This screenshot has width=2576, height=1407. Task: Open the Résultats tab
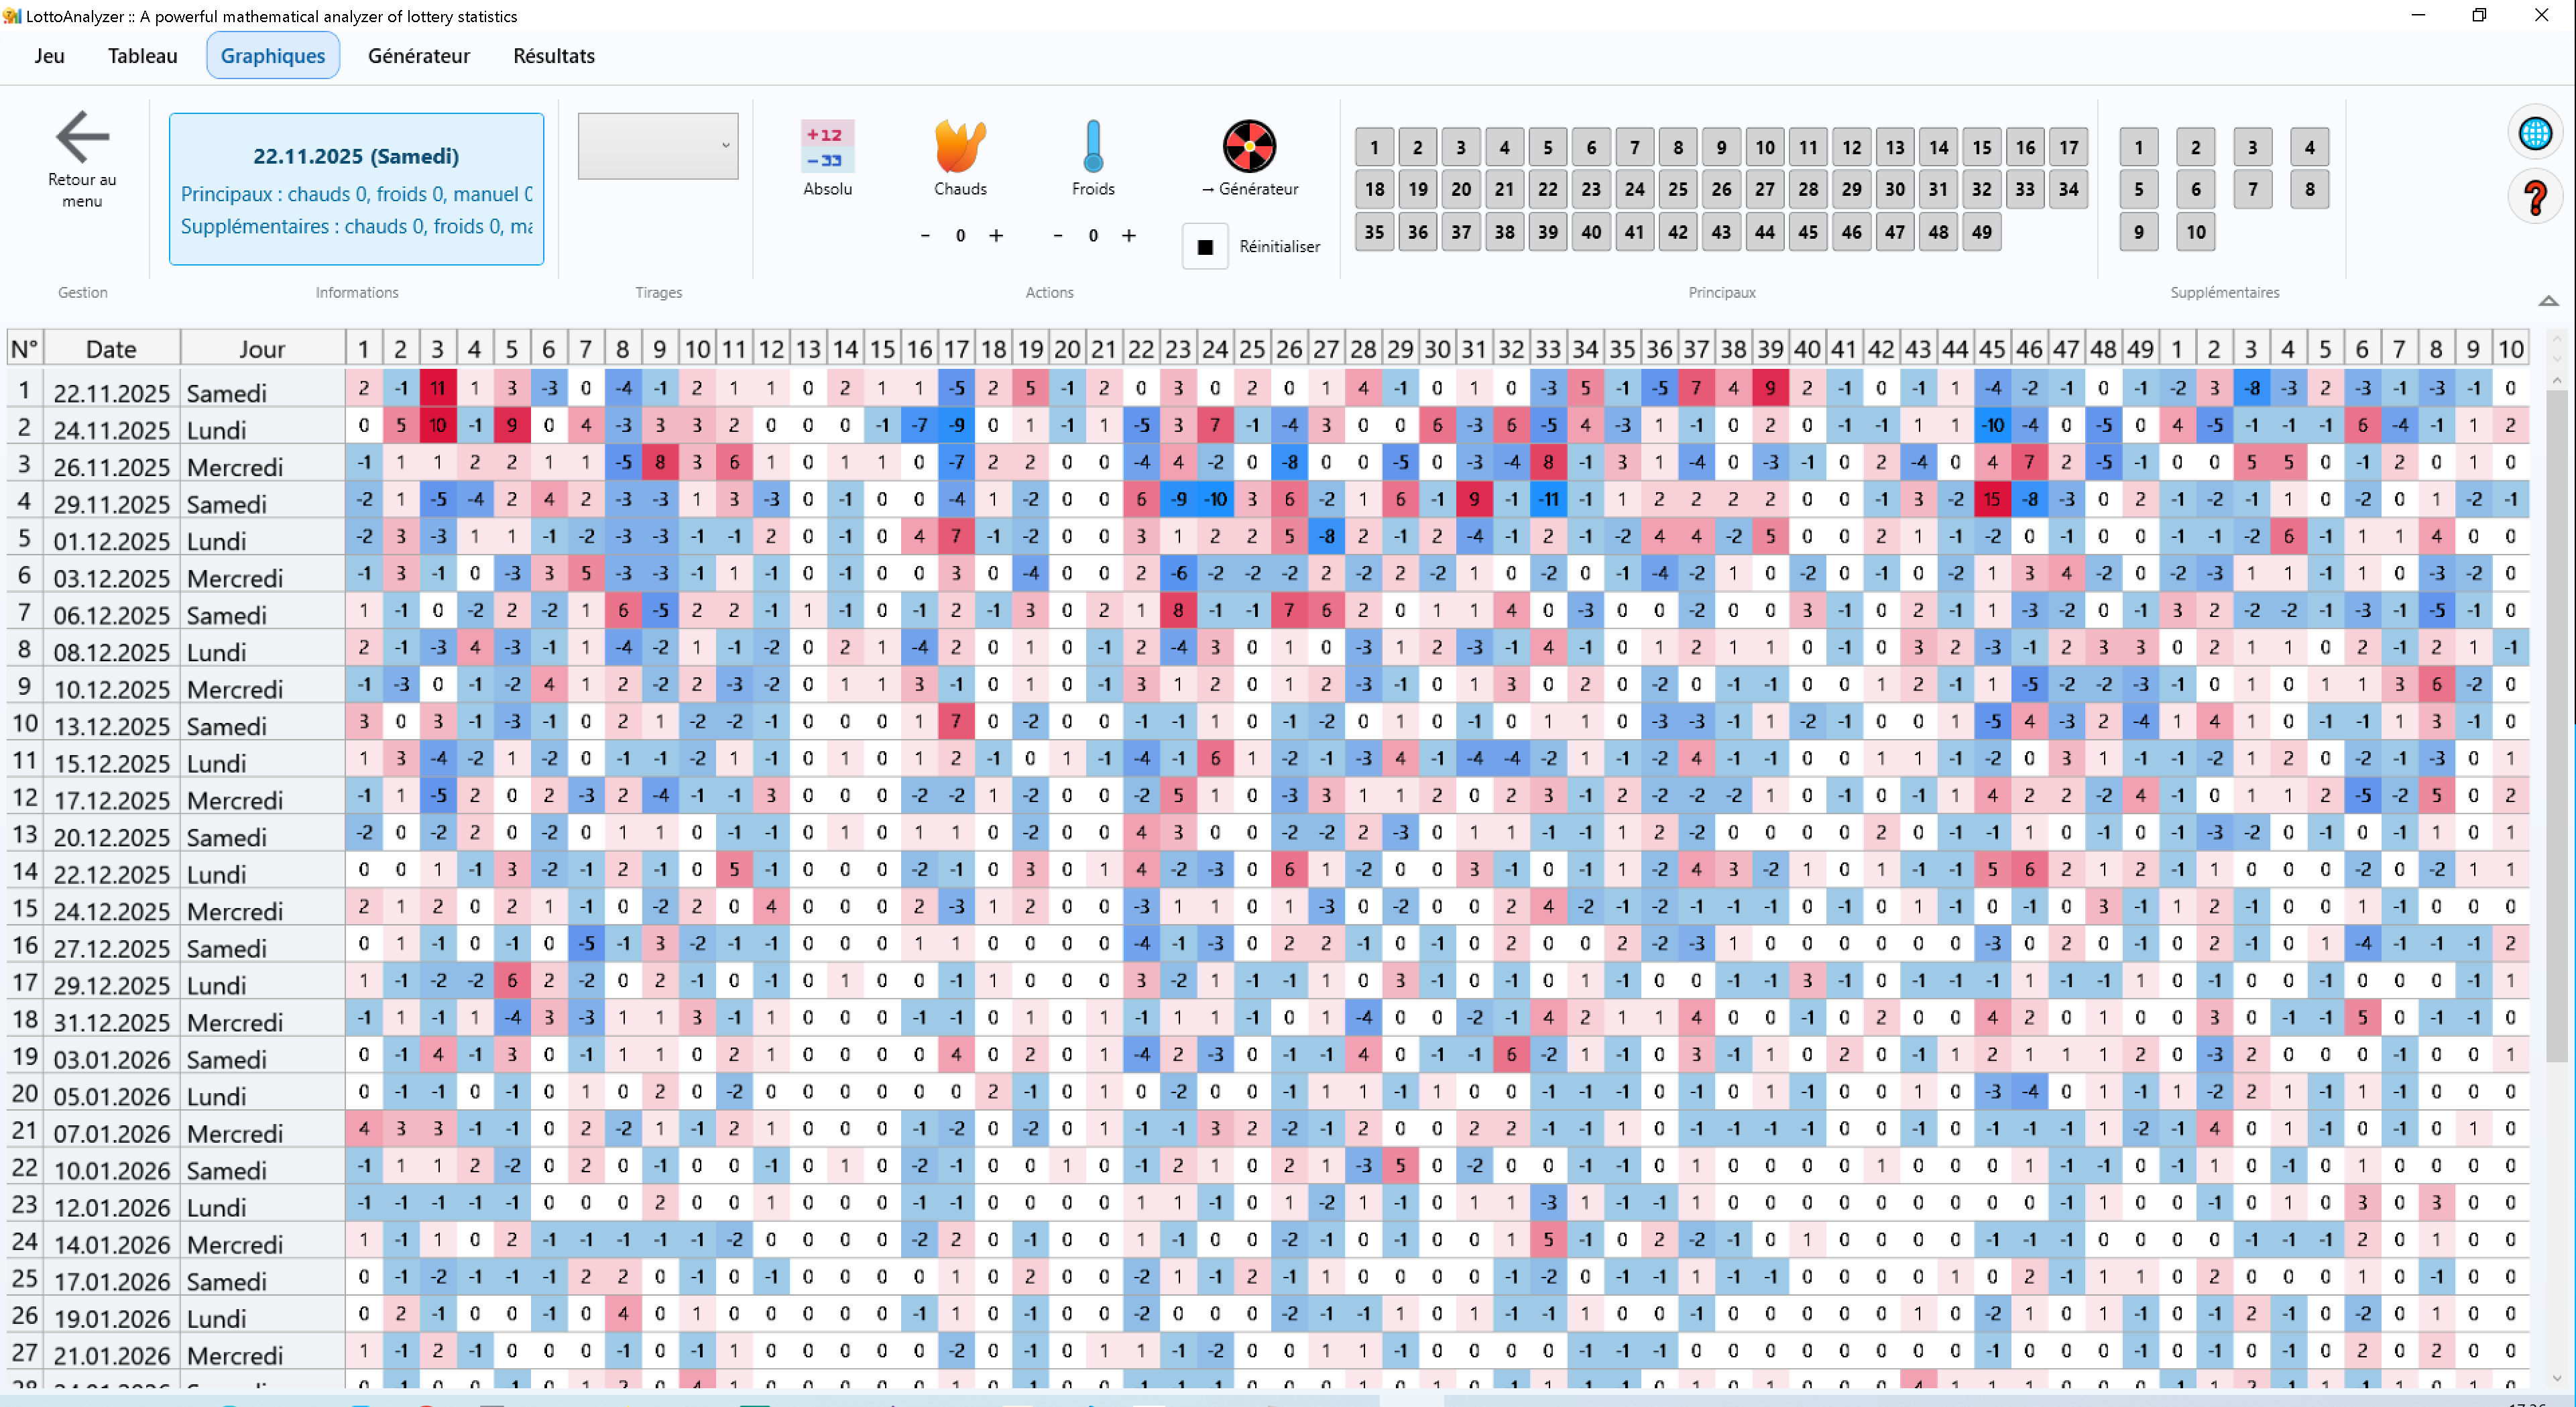pos(553,56)
